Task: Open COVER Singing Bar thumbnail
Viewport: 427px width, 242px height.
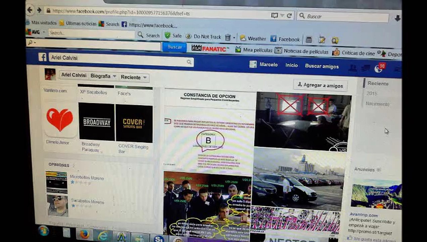Action: pyautogui.click(x=134, y=123)
